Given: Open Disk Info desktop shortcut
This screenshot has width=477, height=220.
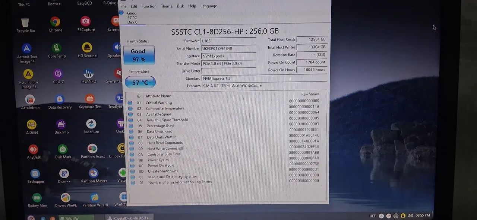Looking at the screenshot, I should pos(61,127).
